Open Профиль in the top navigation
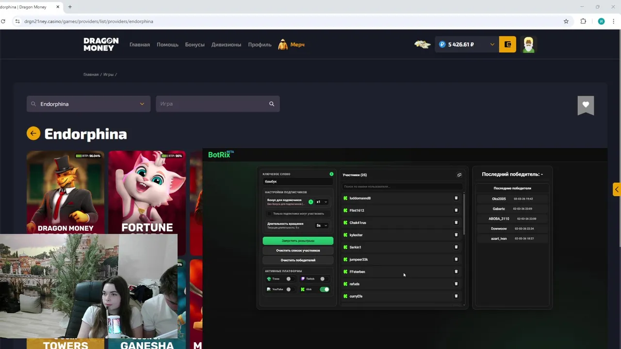The width and height of the screenshot is (621, 349). [260, 45]
